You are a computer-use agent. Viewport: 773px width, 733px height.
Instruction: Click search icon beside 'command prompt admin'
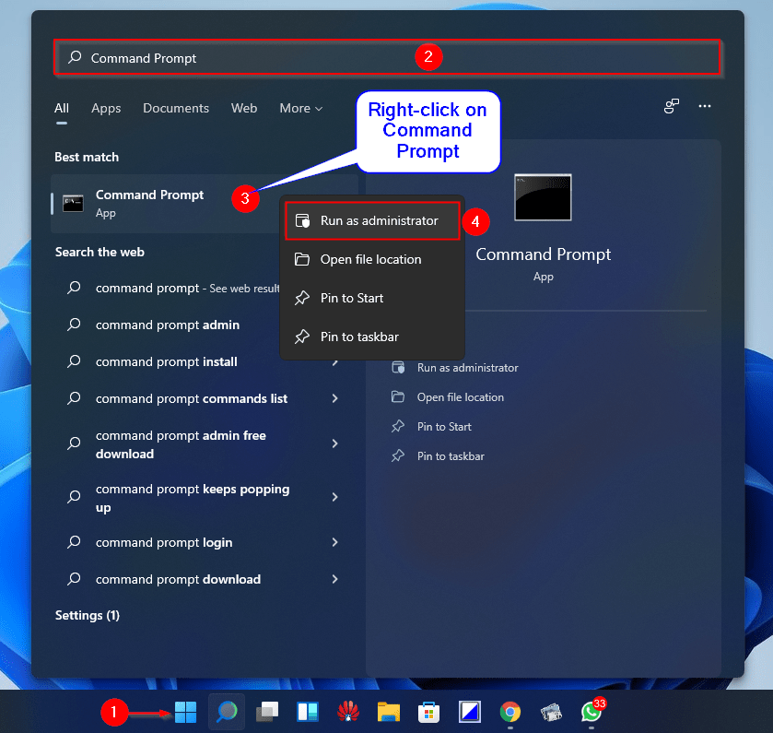coord(74,325)
